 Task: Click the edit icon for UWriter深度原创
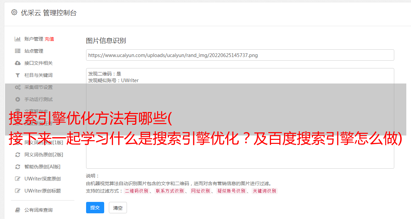pyautogui.click(x=18, y=179)
